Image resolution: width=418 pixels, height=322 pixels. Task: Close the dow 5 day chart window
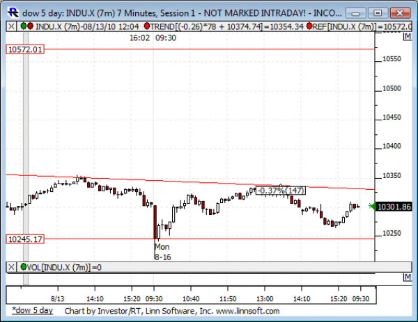click(x=400, y=13)
